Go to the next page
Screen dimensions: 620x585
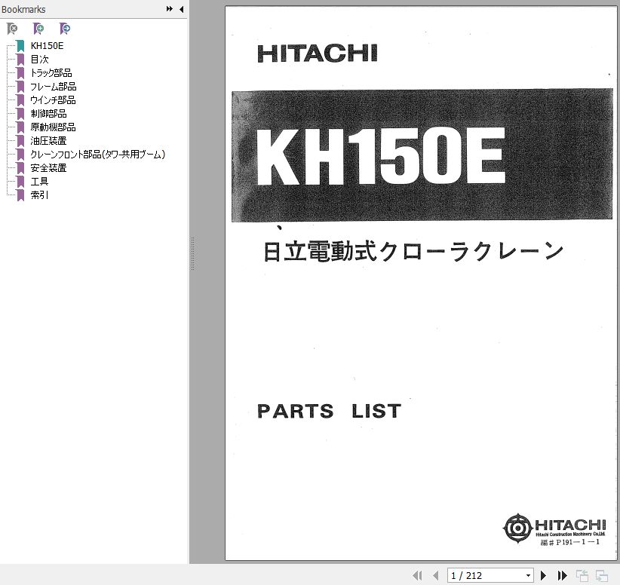[x=543, y=575]
